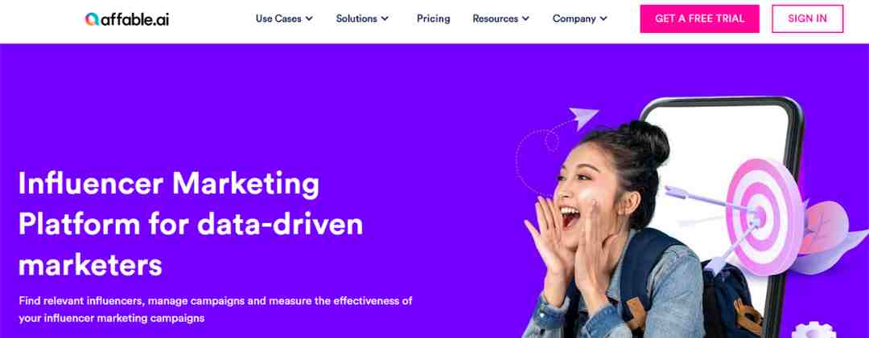
Task: Click the pink bullseye target graphic
Action: (x=764, y=217)
